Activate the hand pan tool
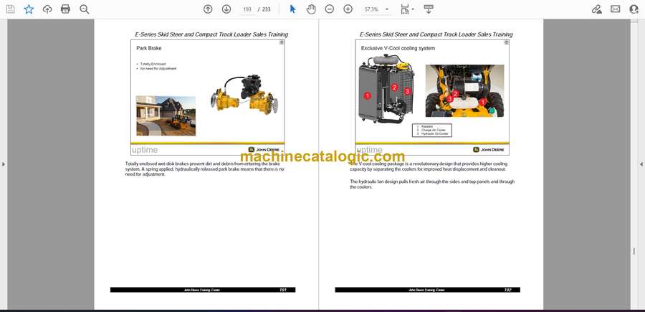This screenshot has height=312, width=645. tap(312, 9)
